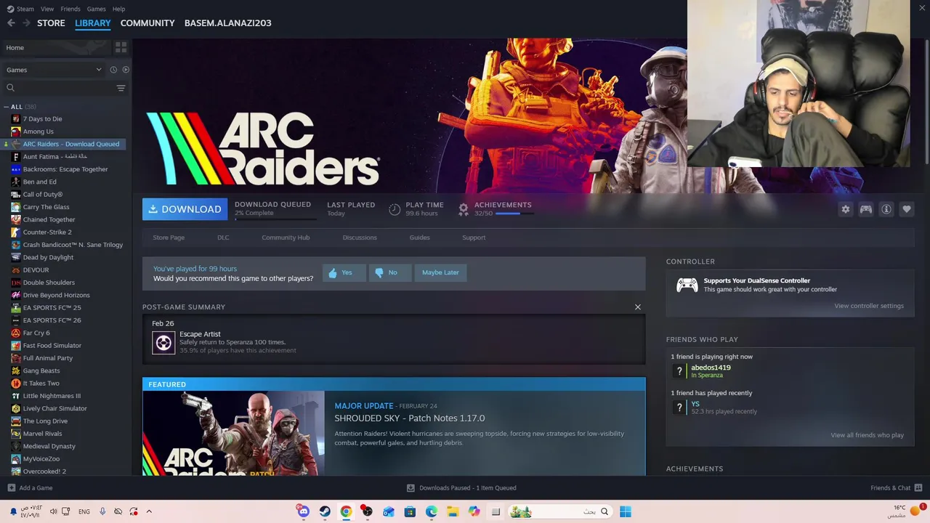Open the Store Page tab

point(169,238)
